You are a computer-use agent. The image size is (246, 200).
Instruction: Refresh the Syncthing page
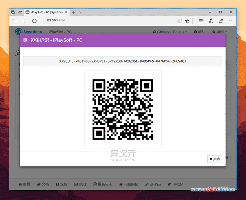point(34,21)
